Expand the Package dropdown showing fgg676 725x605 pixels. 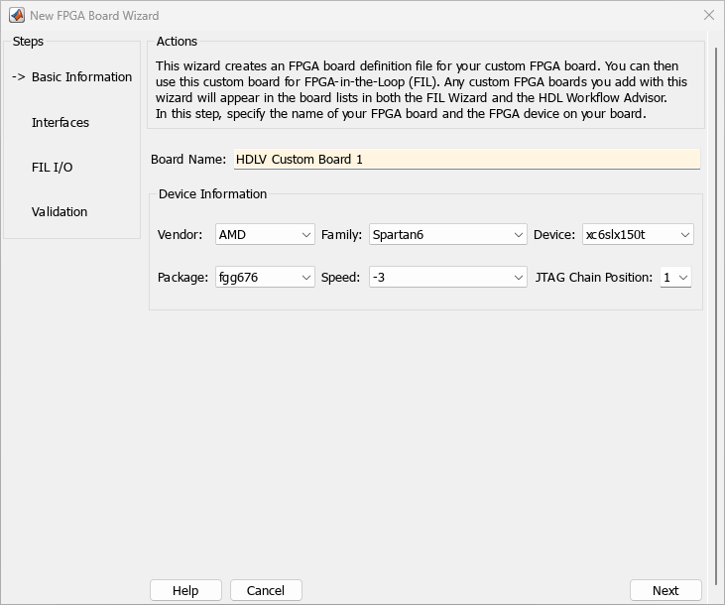tap(265, 278)
